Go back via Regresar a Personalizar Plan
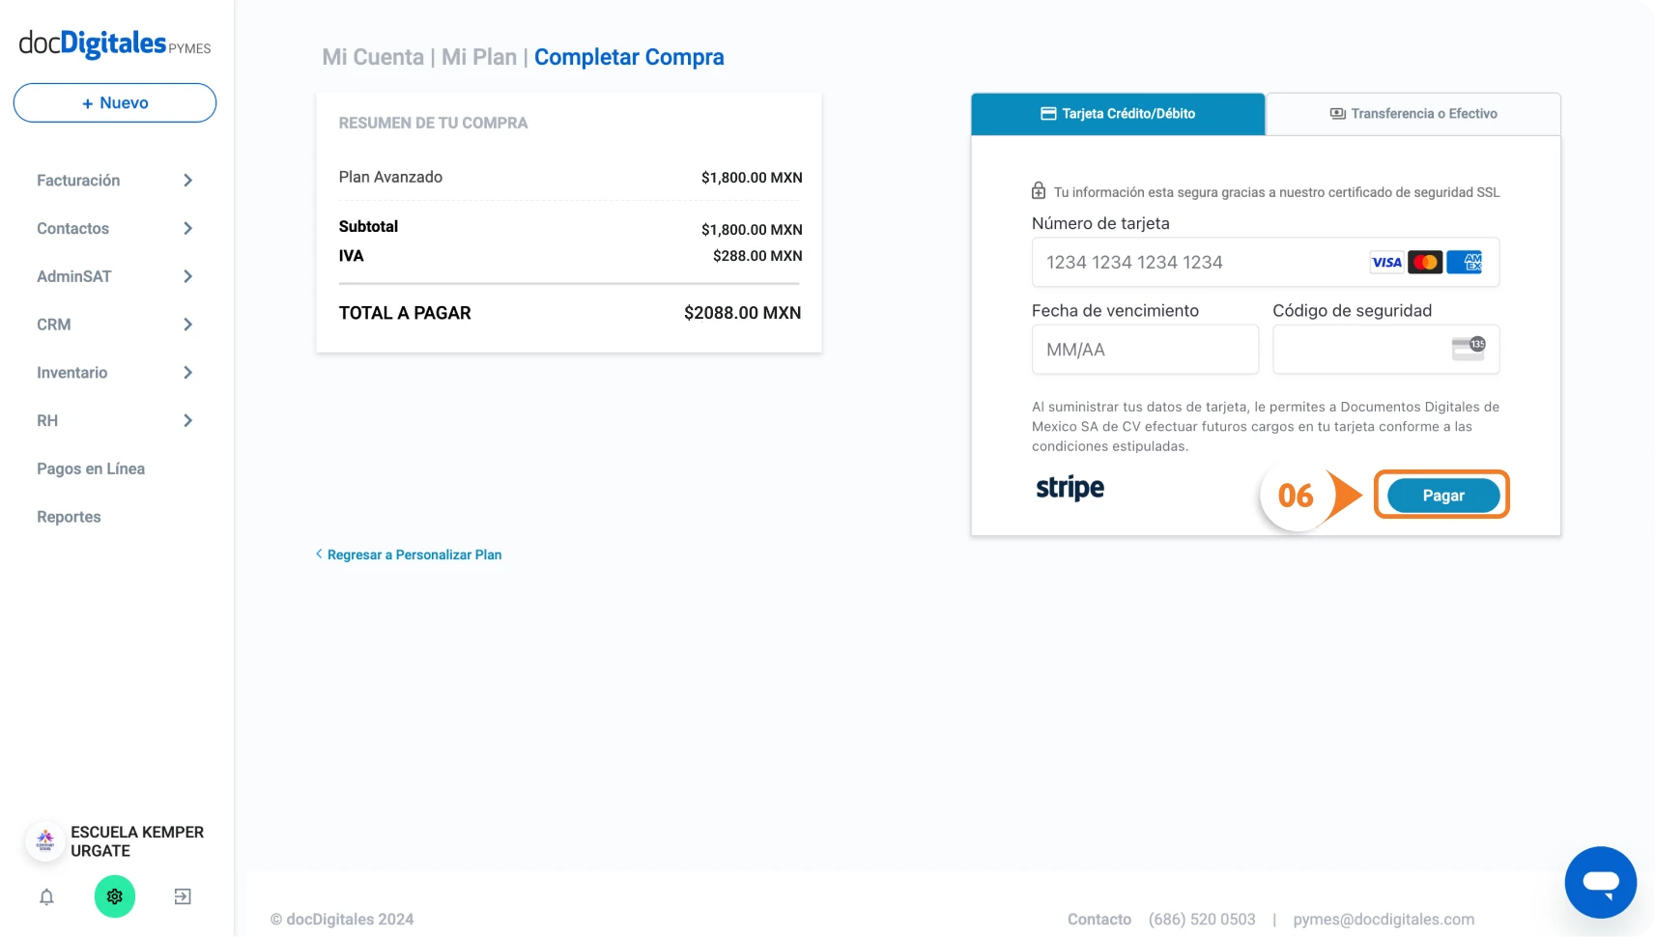 pyautogui.click(x=414, y=554)
